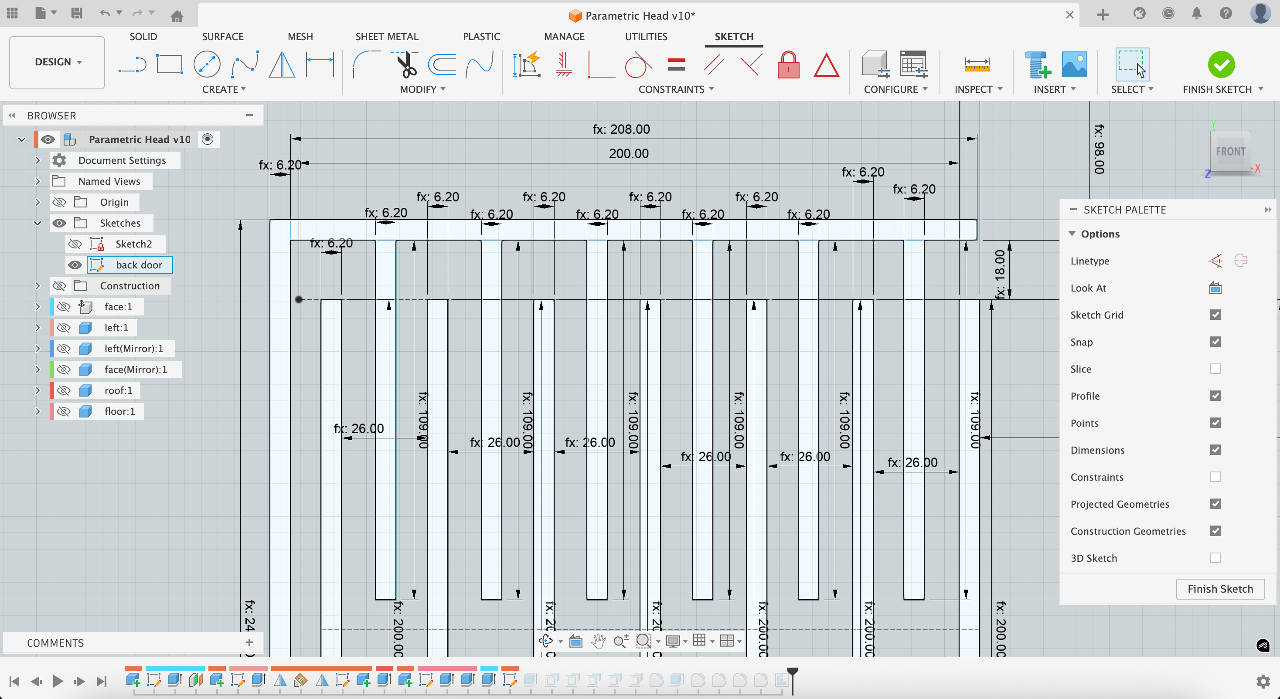Choose the 2-Point Rectangle tool
Viewport: 1280px width, 699px height.
[170, 64]
